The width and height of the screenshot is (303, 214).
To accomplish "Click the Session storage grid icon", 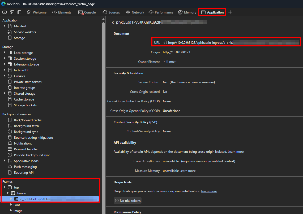I will (x=10, y=58).
